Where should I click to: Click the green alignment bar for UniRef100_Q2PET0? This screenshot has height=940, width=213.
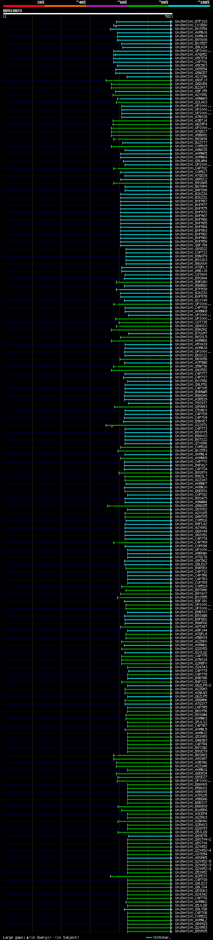[141, 876]
